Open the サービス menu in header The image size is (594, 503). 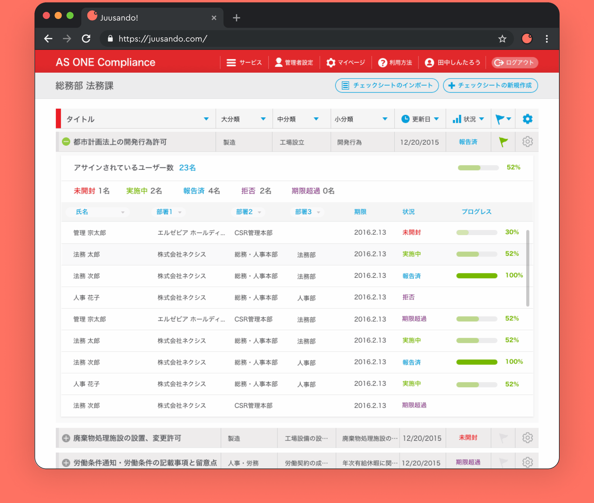244,62
